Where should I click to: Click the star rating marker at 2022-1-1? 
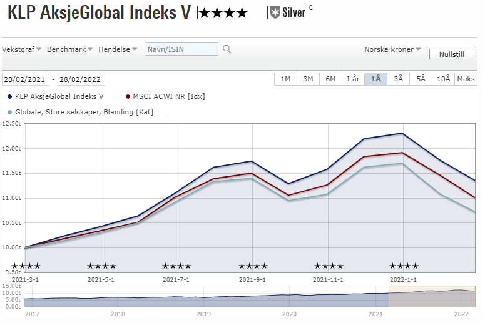coord(404,266)
